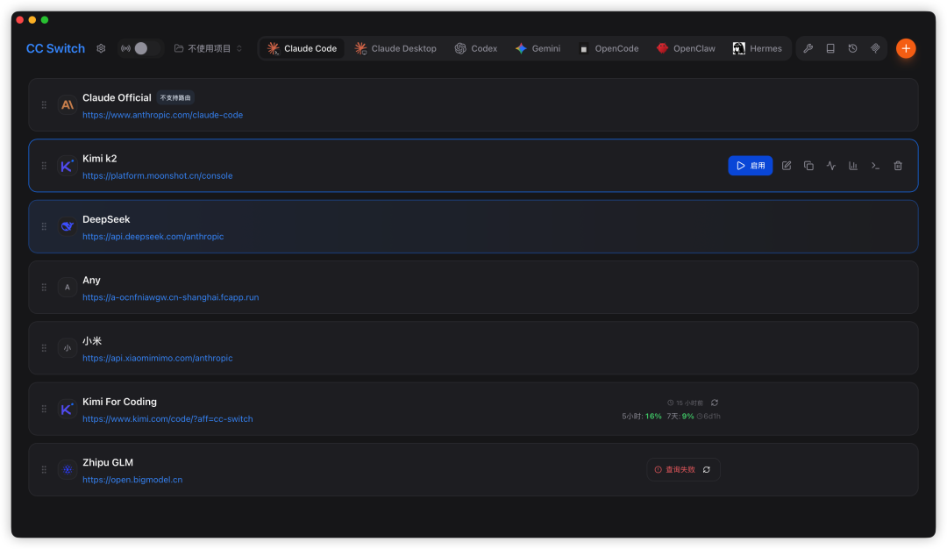Delete the Kimi k2 provider

pos(898,166)
